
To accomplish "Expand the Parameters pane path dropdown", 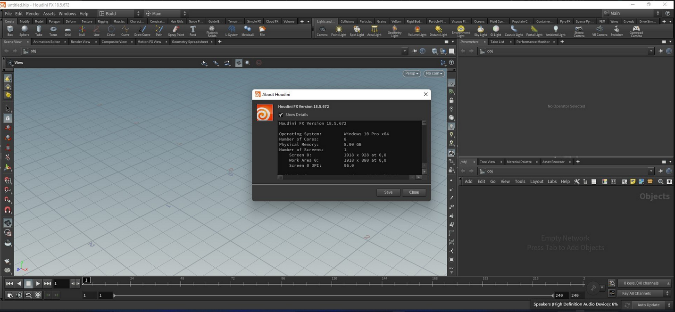I will [x=651, y=51].
